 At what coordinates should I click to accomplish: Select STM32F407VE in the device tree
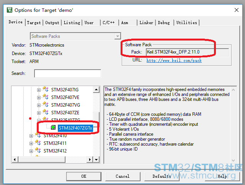65,97
